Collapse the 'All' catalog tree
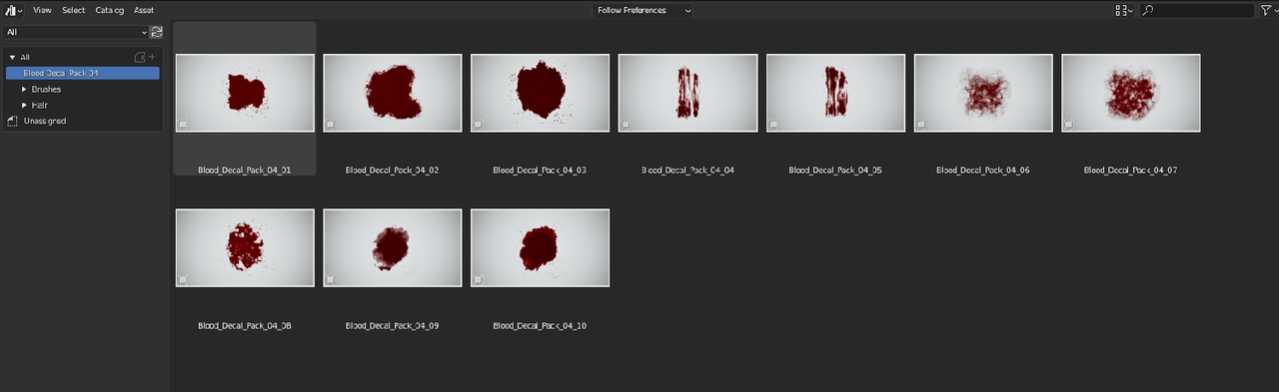 click(12, 58)
